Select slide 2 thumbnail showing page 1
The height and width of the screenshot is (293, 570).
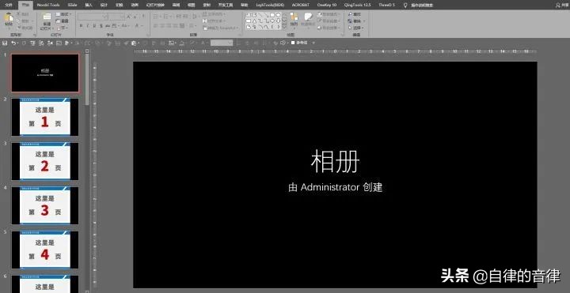tap(45, 117)
